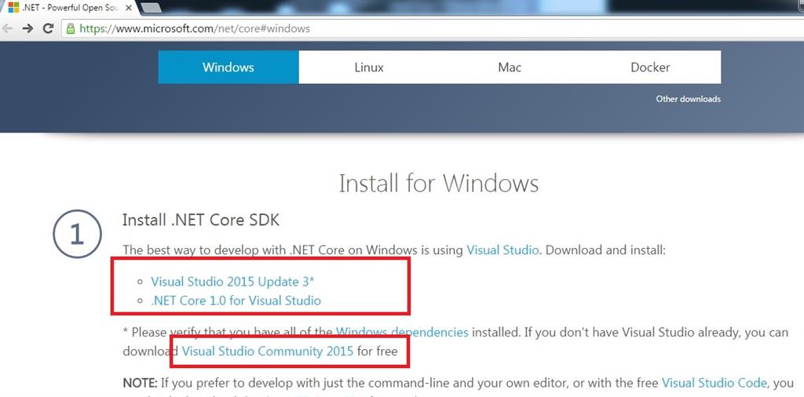The image size is (804, 397).
Task: Switch to the Docker tab
Action: (650, 67)
